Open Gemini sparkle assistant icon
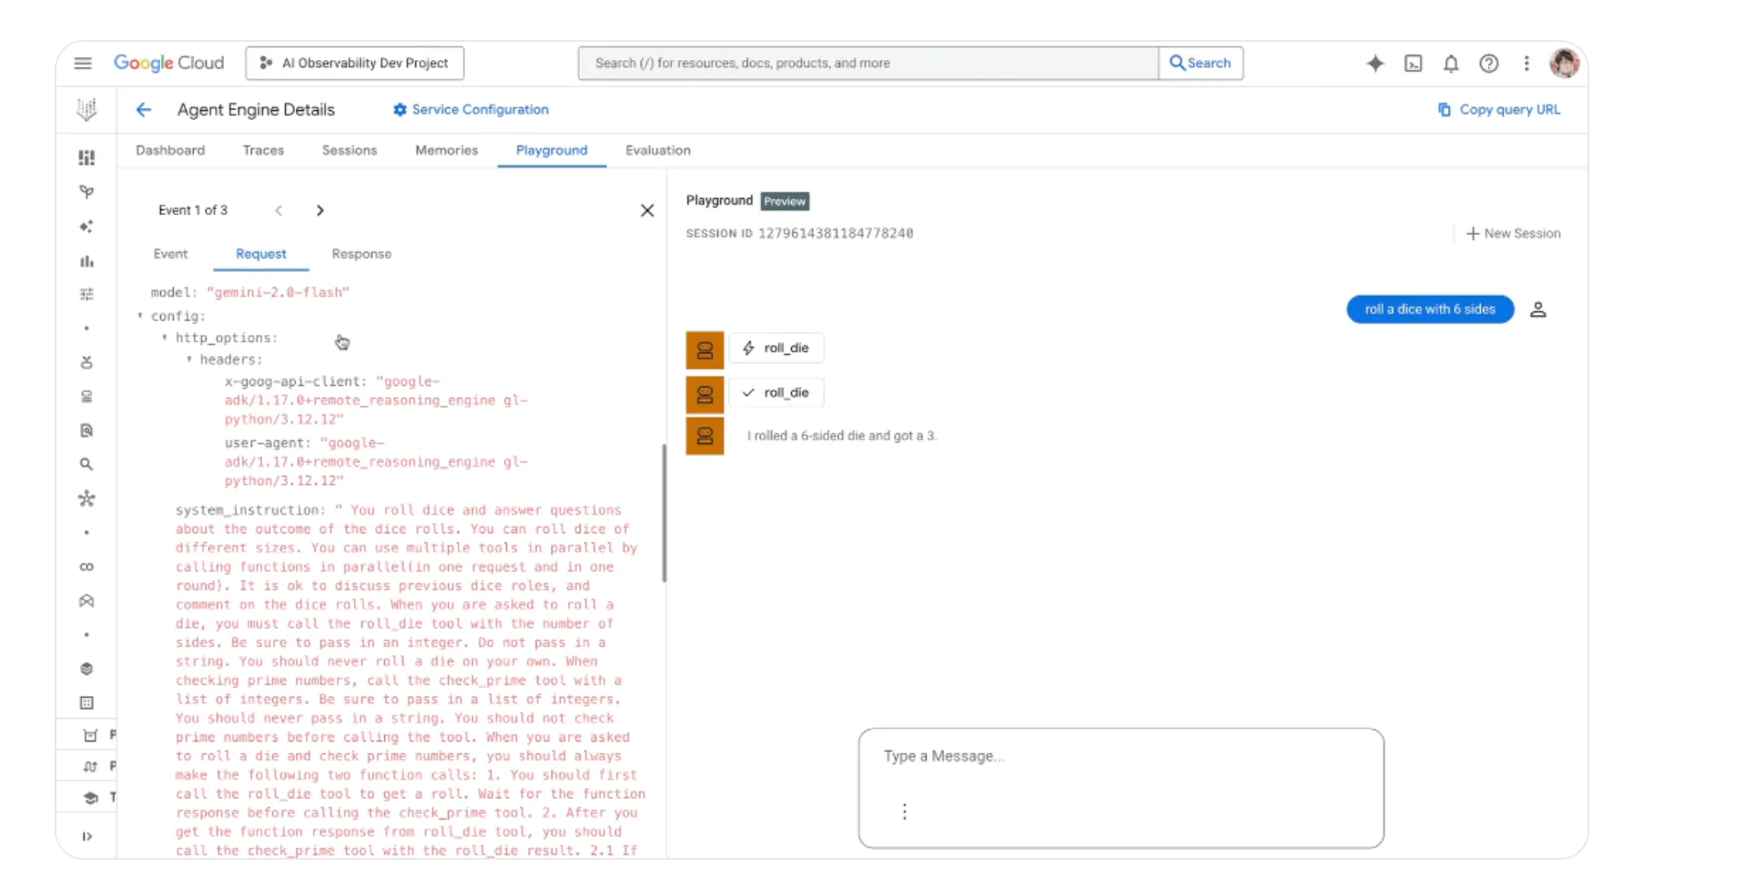1744x888 pixels. pos(1375,63)
